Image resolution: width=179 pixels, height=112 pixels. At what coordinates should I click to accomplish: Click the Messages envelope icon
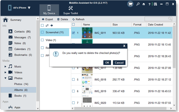[x=10, y=37]
